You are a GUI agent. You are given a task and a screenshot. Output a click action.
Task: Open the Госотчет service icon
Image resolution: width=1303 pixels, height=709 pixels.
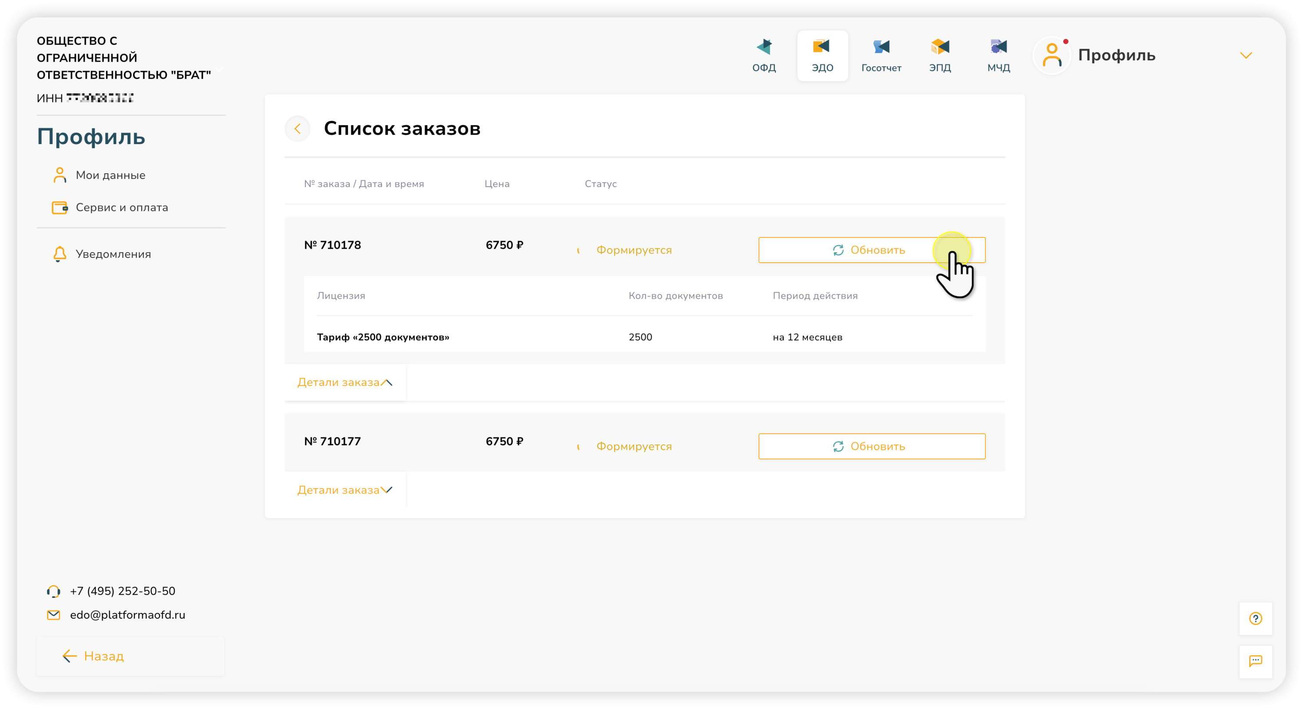click(x=881, y=55)
